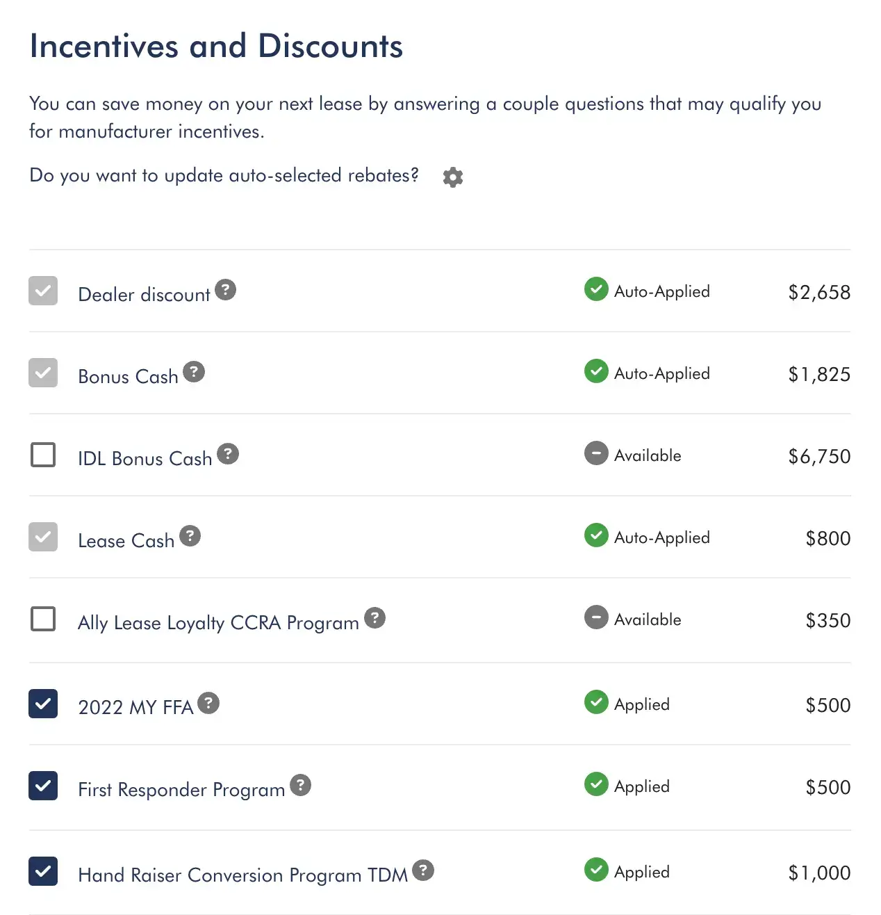Screen dimensions: 881x915
Task: Click the disabled Dealer discount checkbox
Action: pos(43,291)
